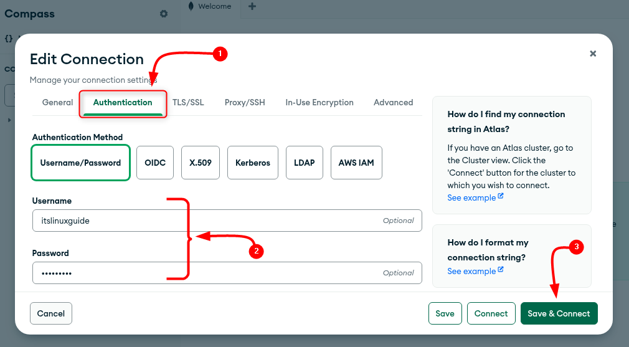Click the MongoDB leaf icon on Welcome tab
The image size is (629, 347).
(191, 6)
